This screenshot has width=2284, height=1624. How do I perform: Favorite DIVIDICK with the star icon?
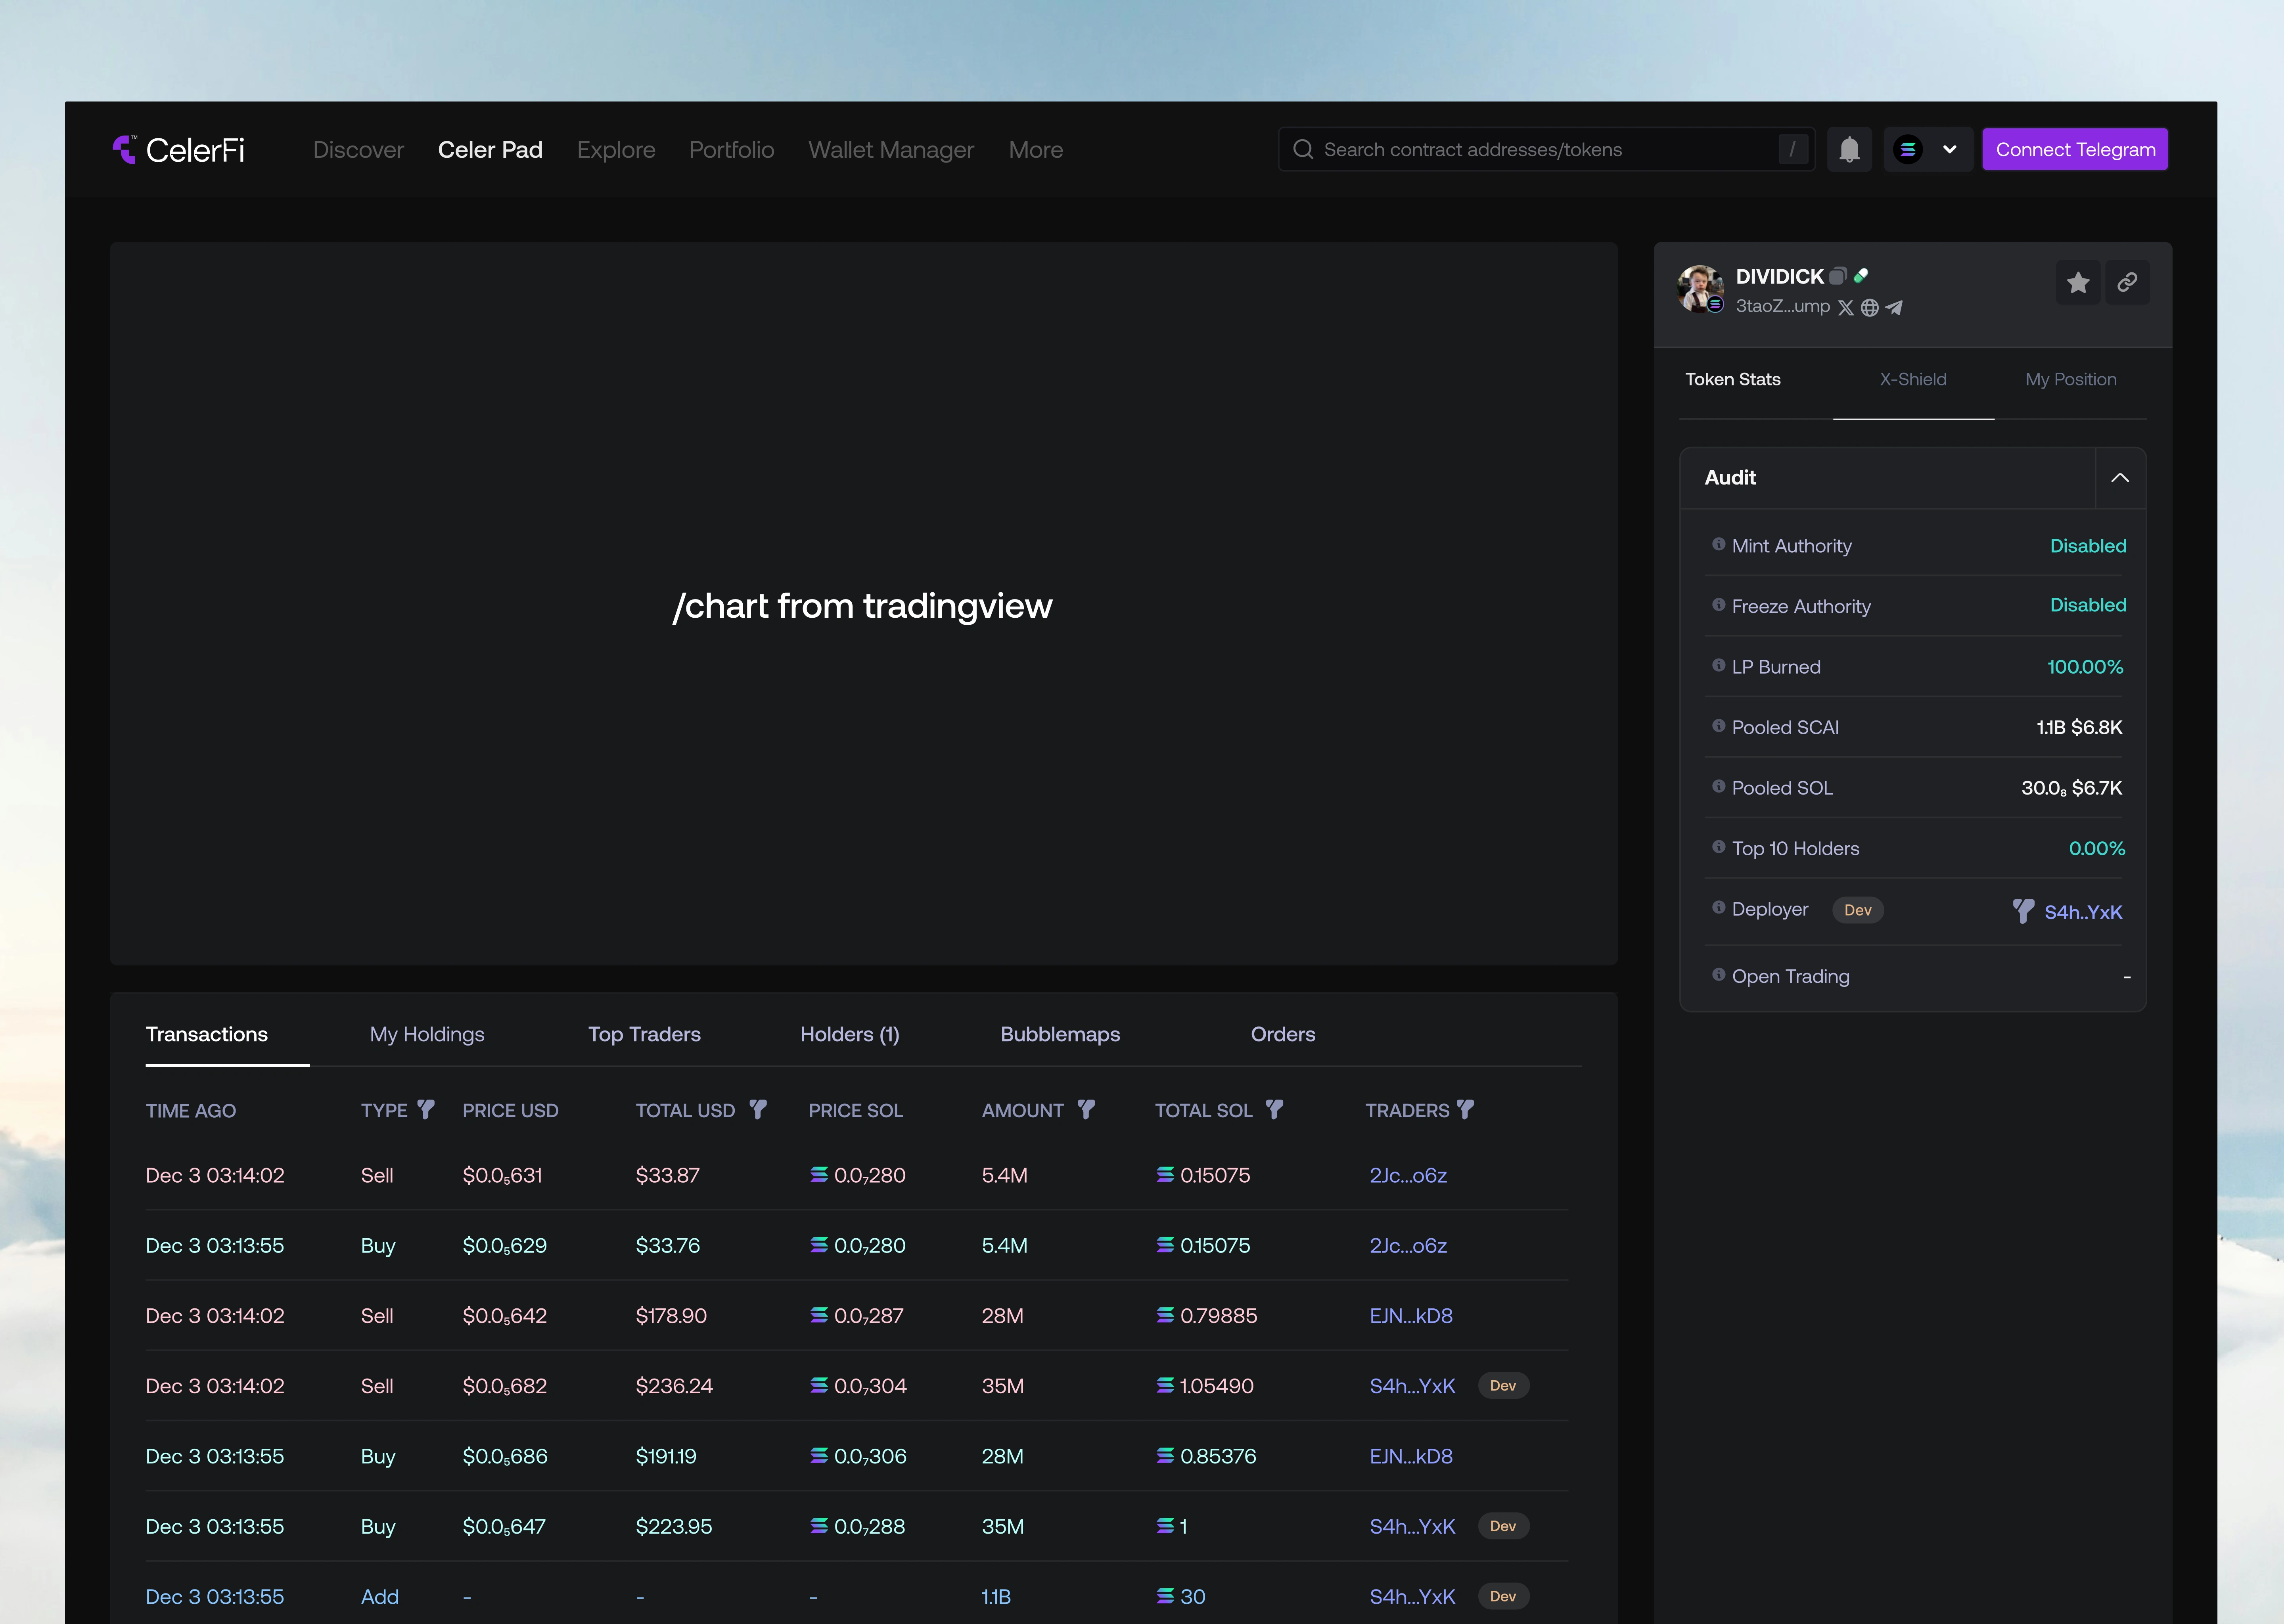point(2078,283)
